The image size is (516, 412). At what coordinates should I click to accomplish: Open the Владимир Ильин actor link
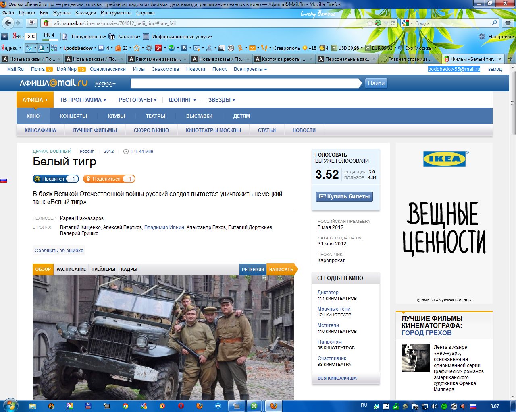click(164, 227)
